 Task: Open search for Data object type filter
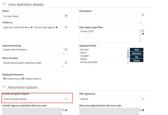(143, 31)
